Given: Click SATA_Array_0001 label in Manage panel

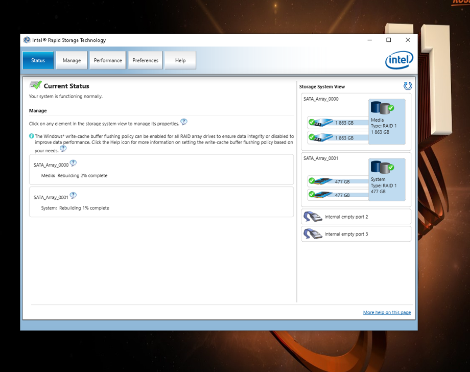Looking at the screenshot, I should (51, 197).
